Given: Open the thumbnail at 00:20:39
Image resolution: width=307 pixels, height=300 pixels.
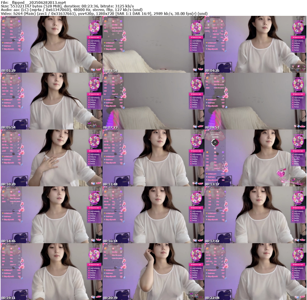Looking at the screenshot, I should (x=153, y=272).
